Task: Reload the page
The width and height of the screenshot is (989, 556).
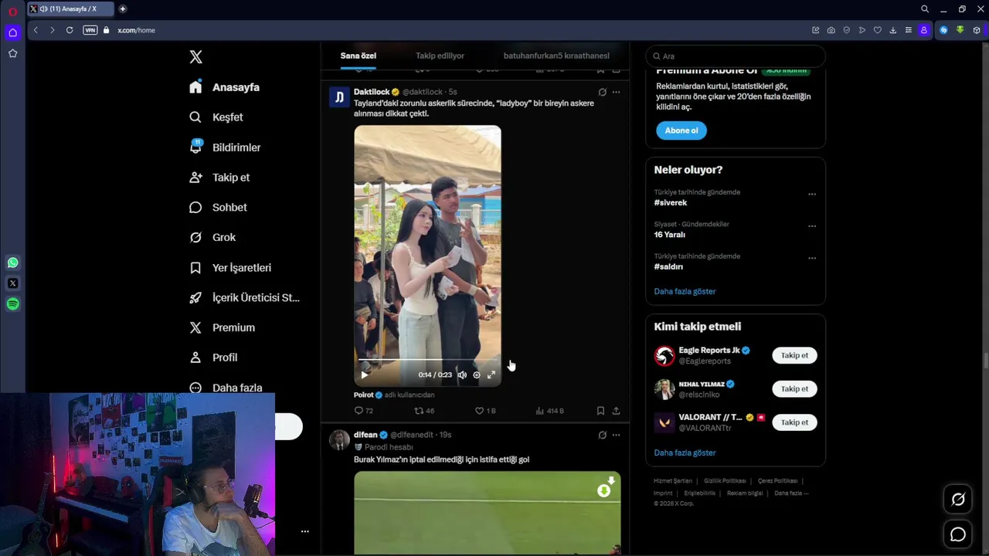Action: 70,30
